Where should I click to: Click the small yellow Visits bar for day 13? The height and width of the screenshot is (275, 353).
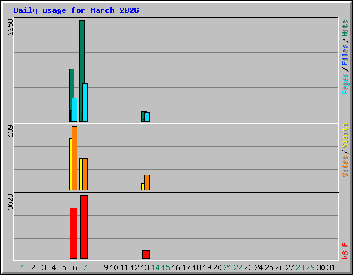(x=143, y=186)
